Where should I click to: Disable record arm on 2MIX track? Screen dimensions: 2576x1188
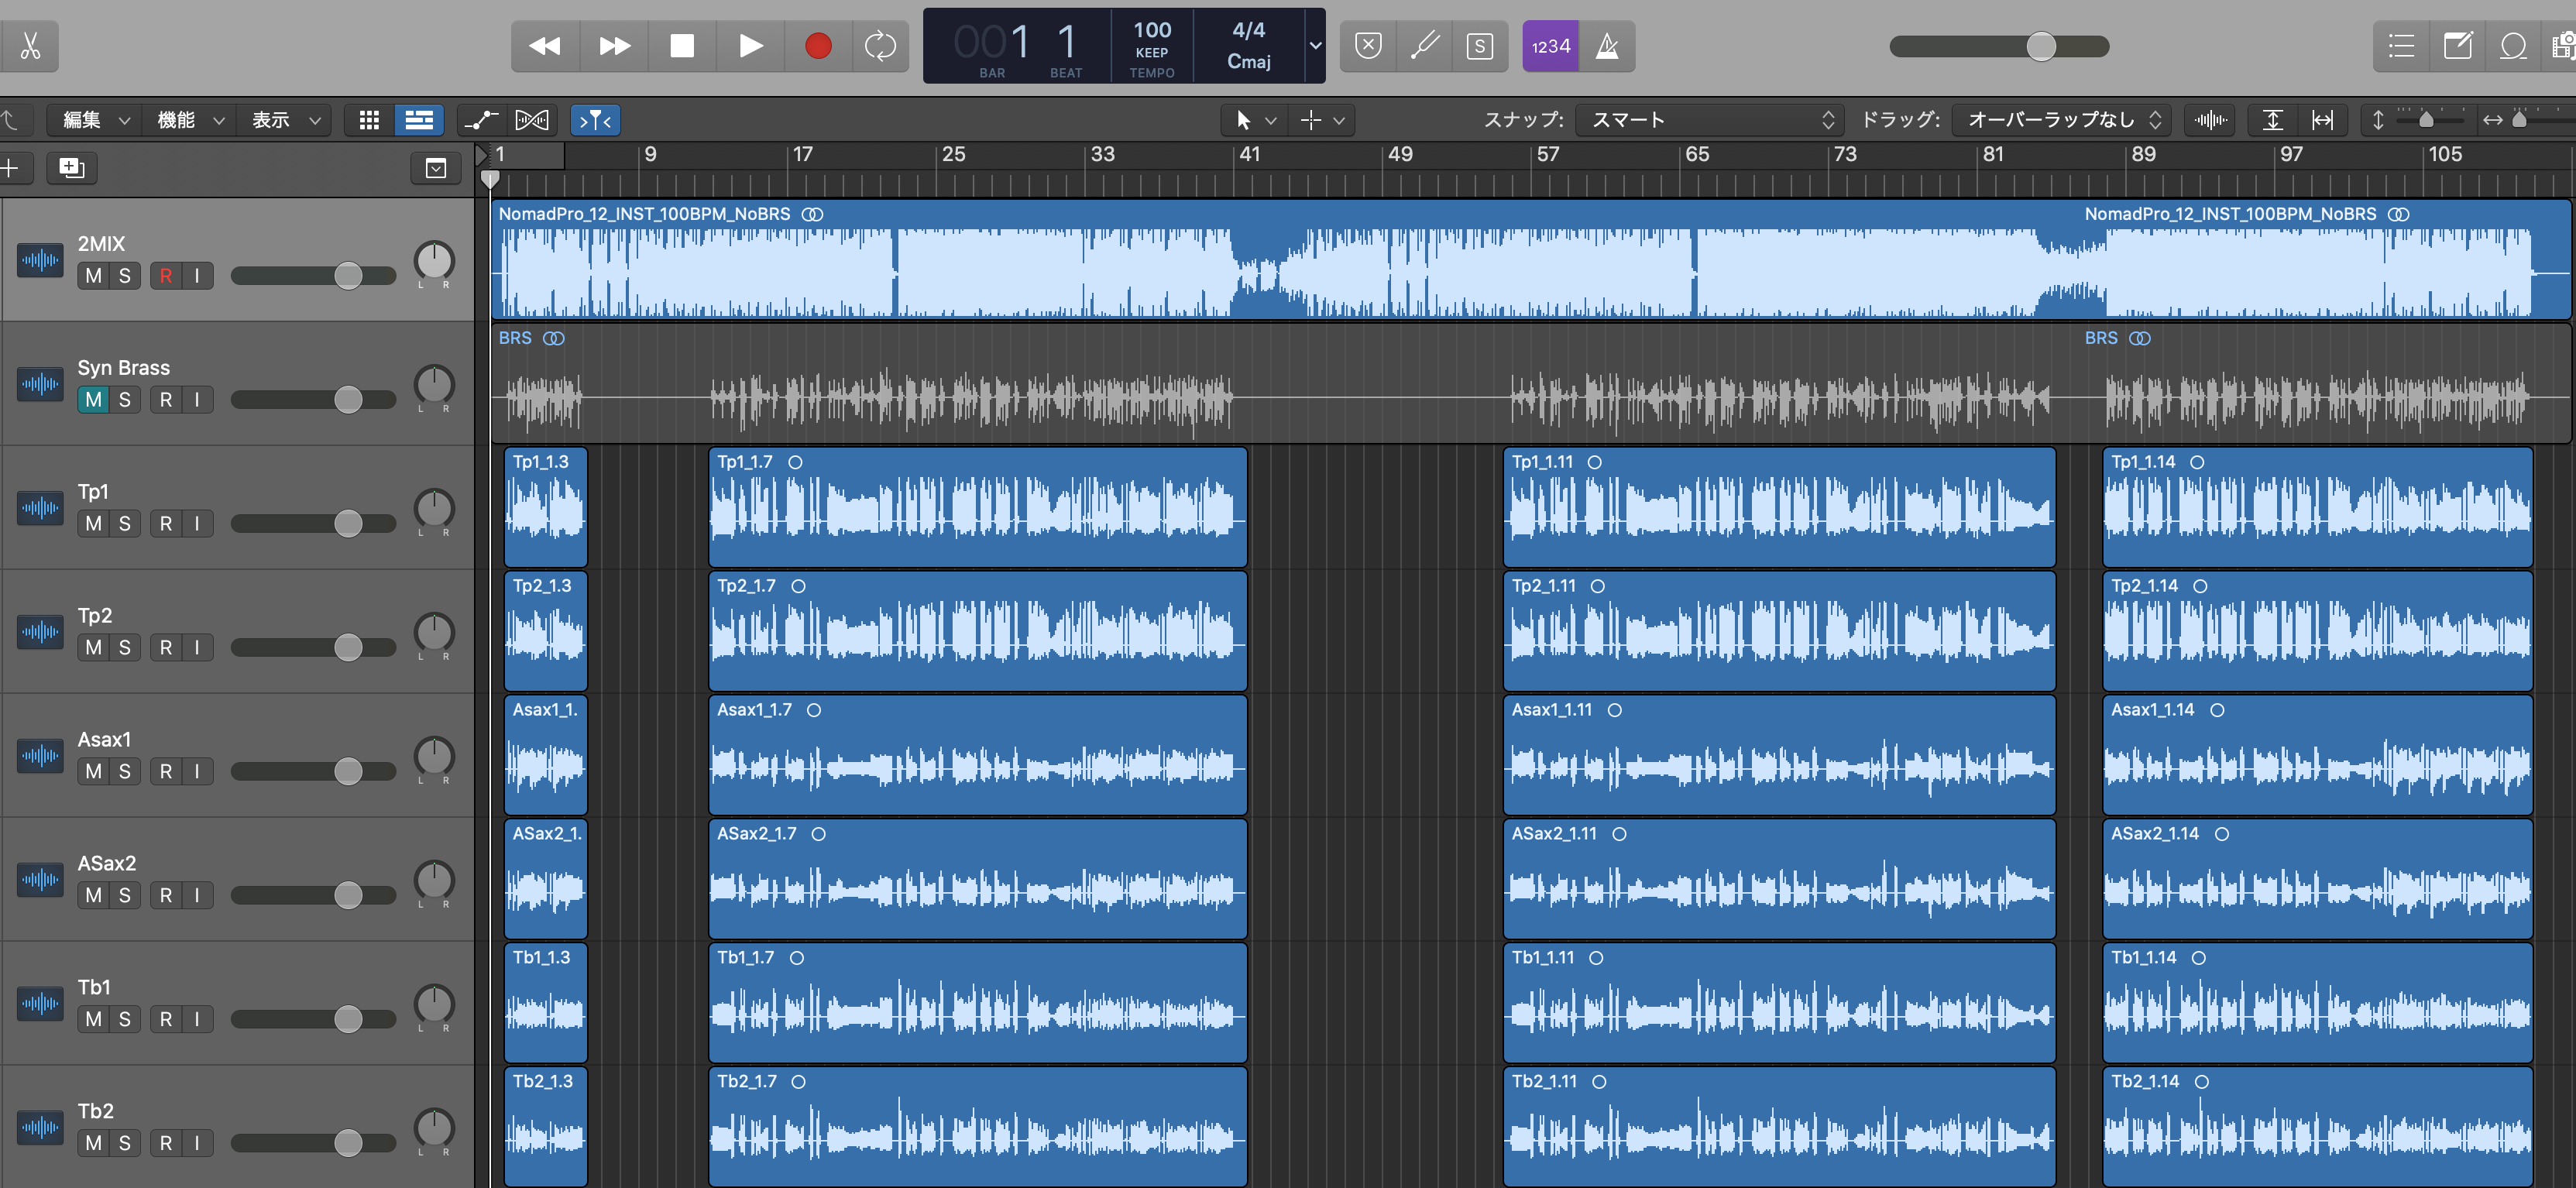(x=166, y=276)
